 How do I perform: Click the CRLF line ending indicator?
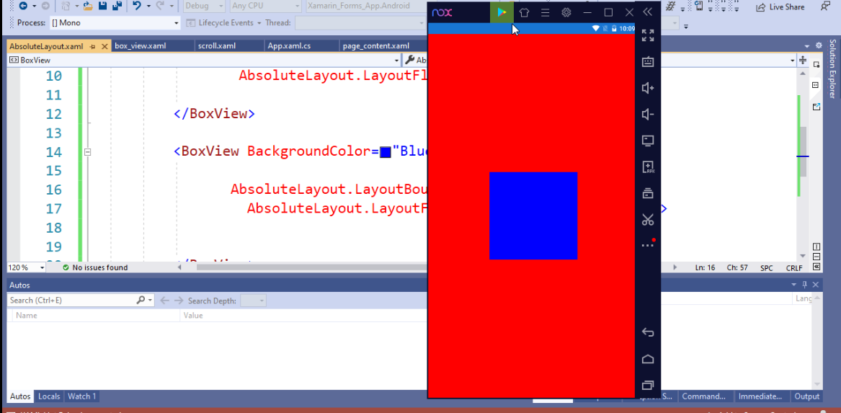pyautogui.click(x=794, y=267)
